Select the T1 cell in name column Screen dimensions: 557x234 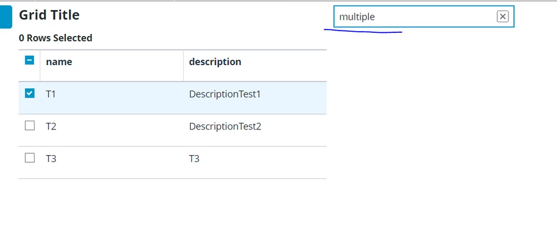tap(51, 94)
